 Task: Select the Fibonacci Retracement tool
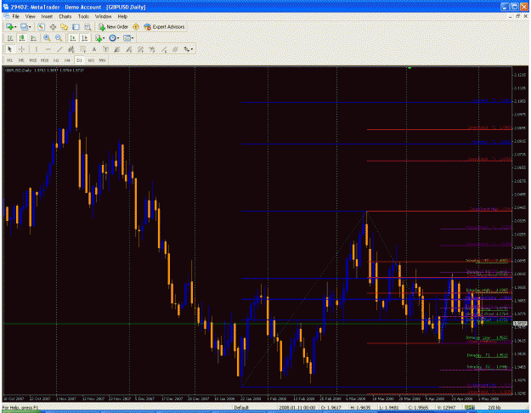pyautogui.click(x=82, y=49)
